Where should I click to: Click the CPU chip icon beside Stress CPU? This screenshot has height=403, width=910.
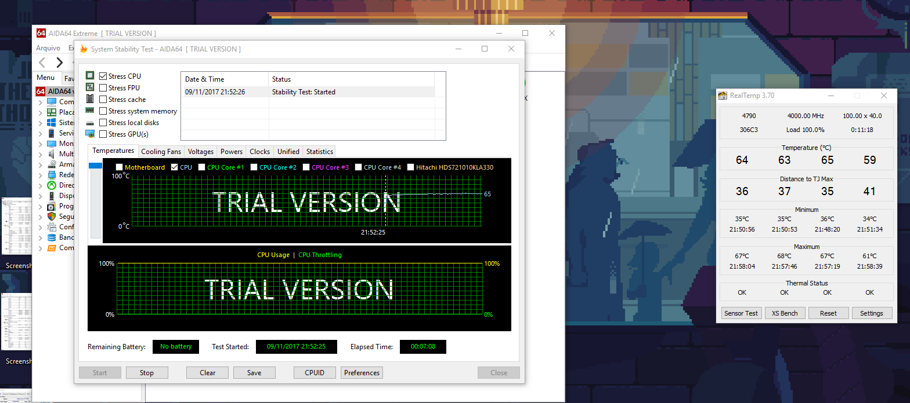90,75
